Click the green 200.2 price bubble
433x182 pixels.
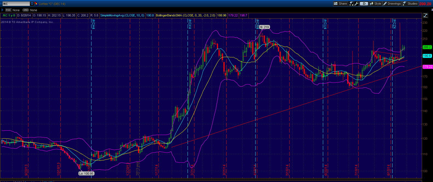click(x=427, y=47)
